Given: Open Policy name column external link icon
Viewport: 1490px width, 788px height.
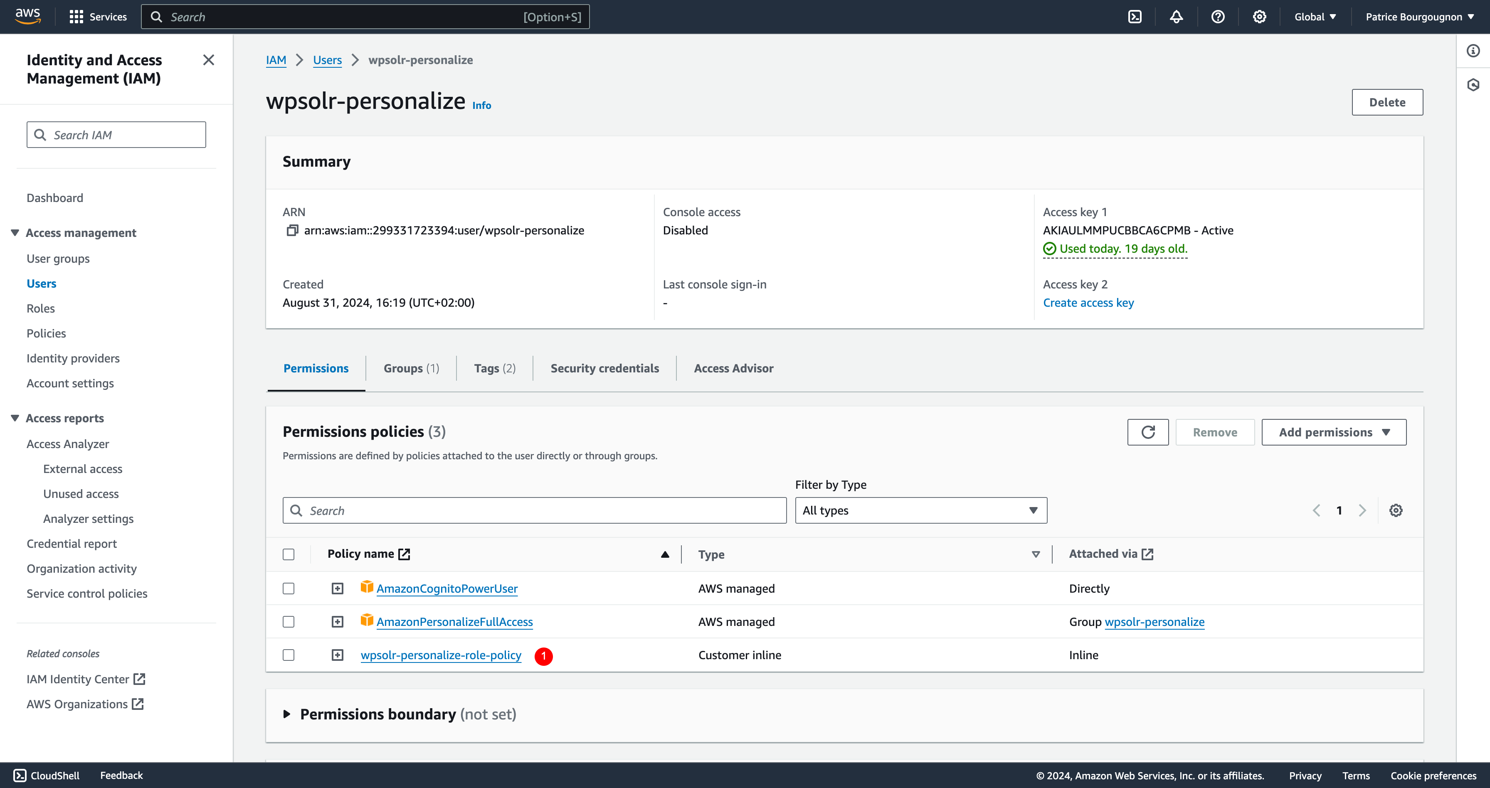Looking at the screenshot, I should [x=405, y=554].
